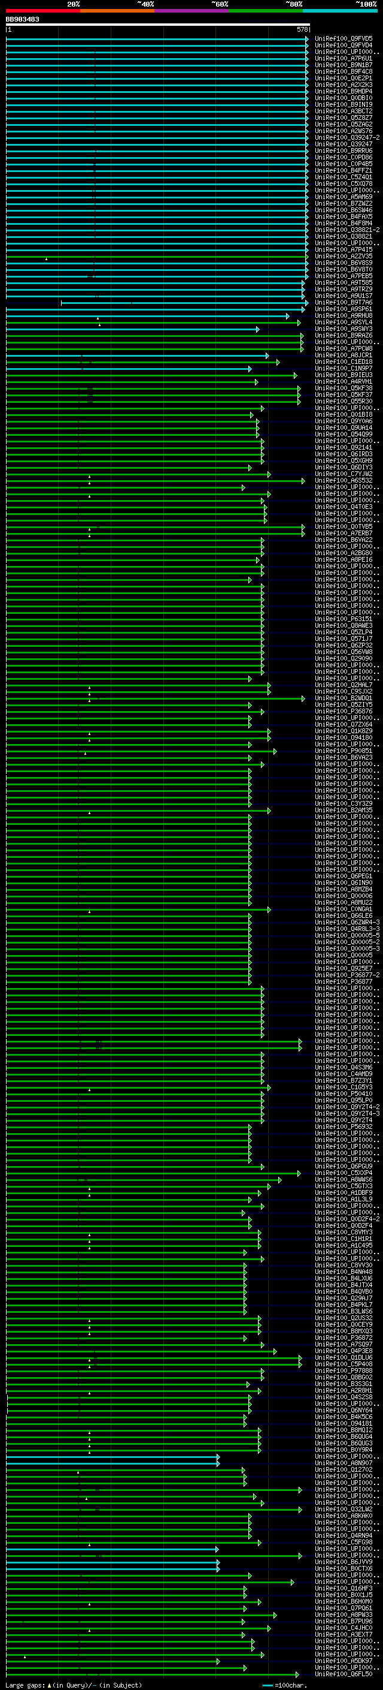Click hit label UniRef100_C5FG98
Viewport: 383px width, 1690px height.
[x=344, y=1542]
